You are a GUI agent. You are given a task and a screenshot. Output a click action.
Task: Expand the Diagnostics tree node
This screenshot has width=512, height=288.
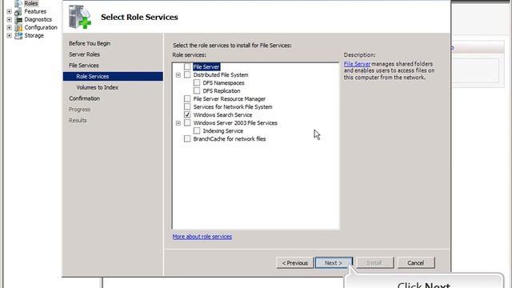click(x=9, y=19)
